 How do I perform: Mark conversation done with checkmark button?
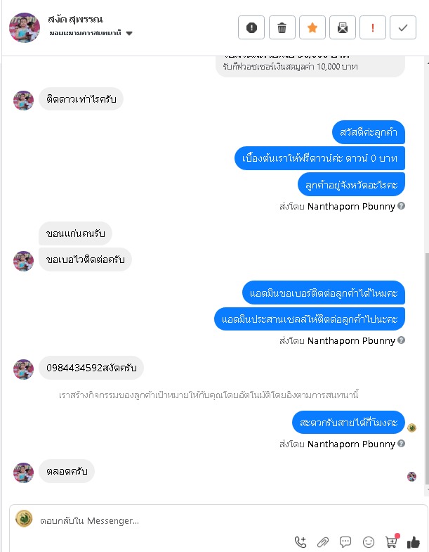[x=403, y=27]
